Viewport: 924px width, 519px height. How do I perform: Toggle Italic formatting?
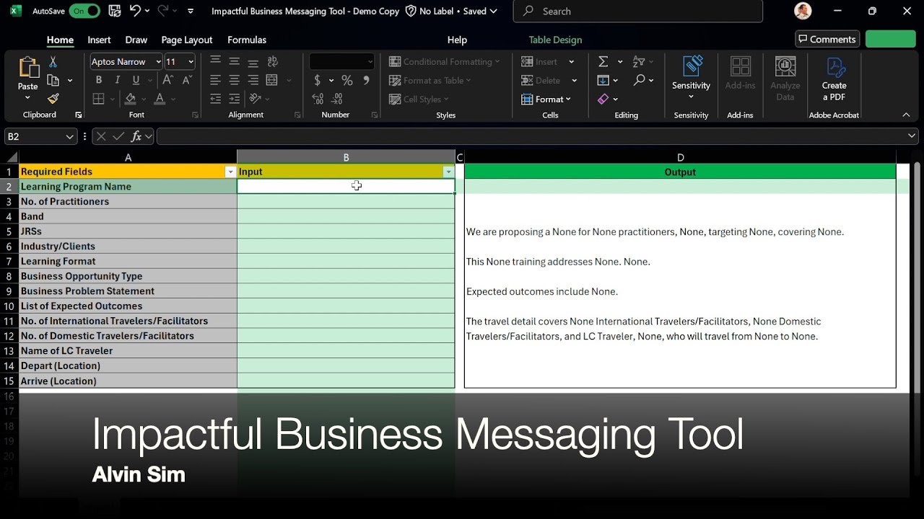click(117, 80)
